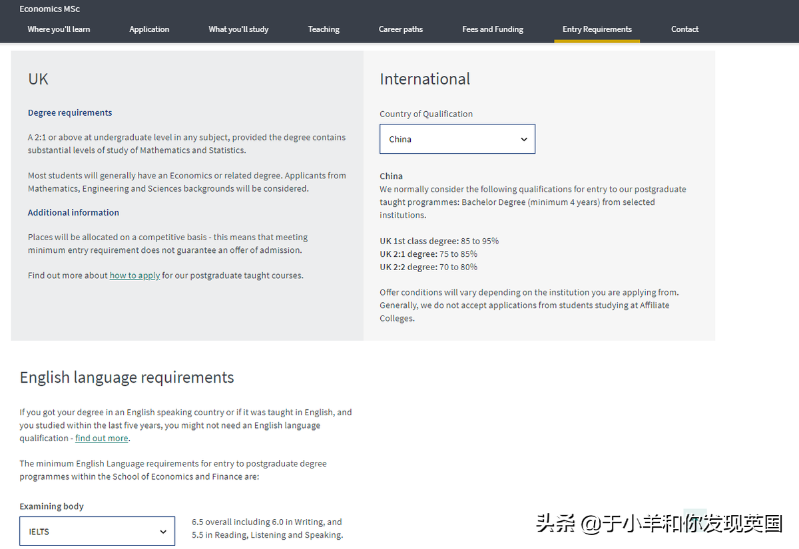799x549 pixels.
Task: Click the International section heading
Action: [425, 79]
